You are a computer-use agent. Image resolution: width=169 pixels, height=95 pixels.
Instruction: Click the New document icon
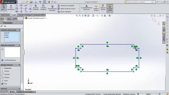(22, 2)
